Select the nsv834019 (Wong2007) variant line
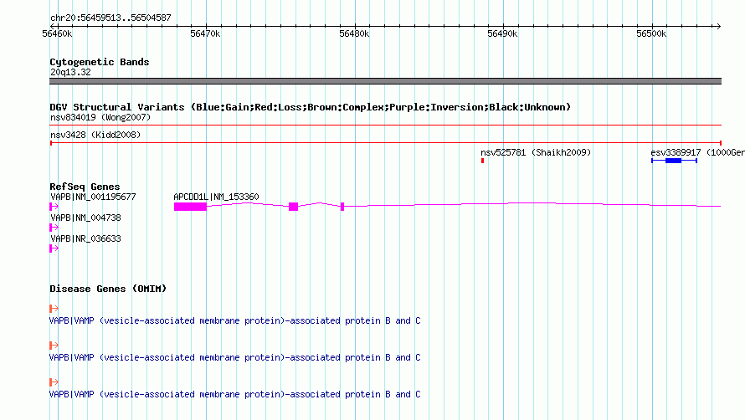The width and height of the screenshot is (745, 420). click(x=385, y=125)
